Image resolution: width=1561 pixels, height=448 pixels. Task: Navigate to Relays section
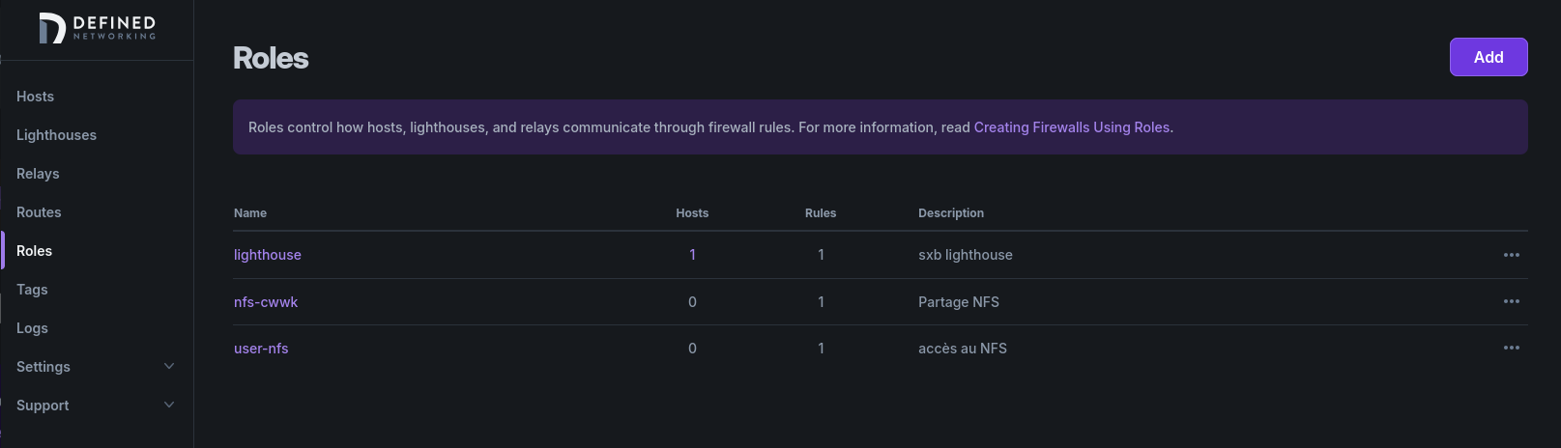38,174
